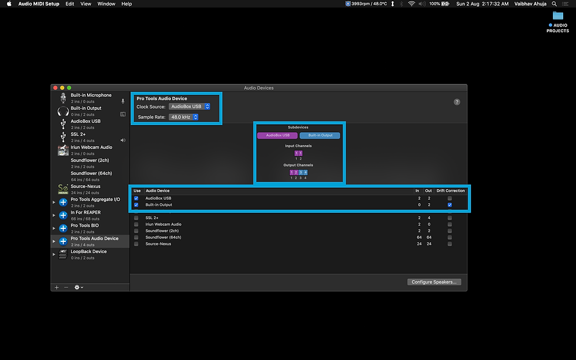
Task: Enable Use checkbox for SSL 2+
Action: coord(136,218)
